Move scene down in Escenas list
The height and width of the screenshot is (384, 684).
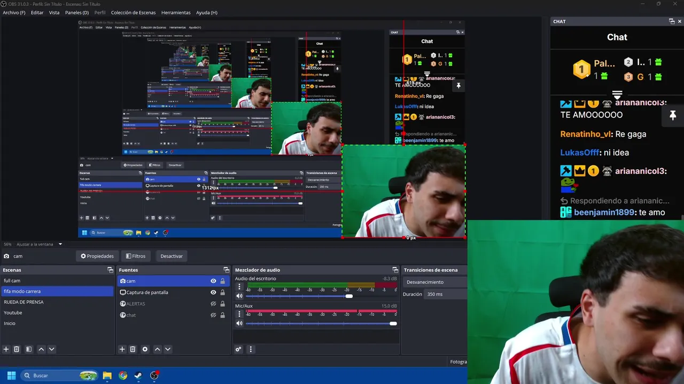(51, 349)
